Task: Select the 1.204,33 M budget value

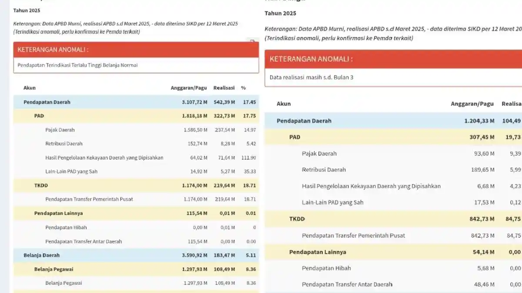Action: point(479,121)
